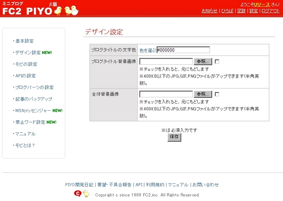Open the お知らせ header link
The height and width of the screenshot is (201, 283).
[x=209, y=11]
